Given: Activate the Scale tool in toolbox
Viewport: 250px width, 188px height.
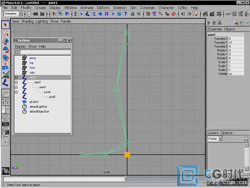Looking at the screenshot, I should [5, 58].
